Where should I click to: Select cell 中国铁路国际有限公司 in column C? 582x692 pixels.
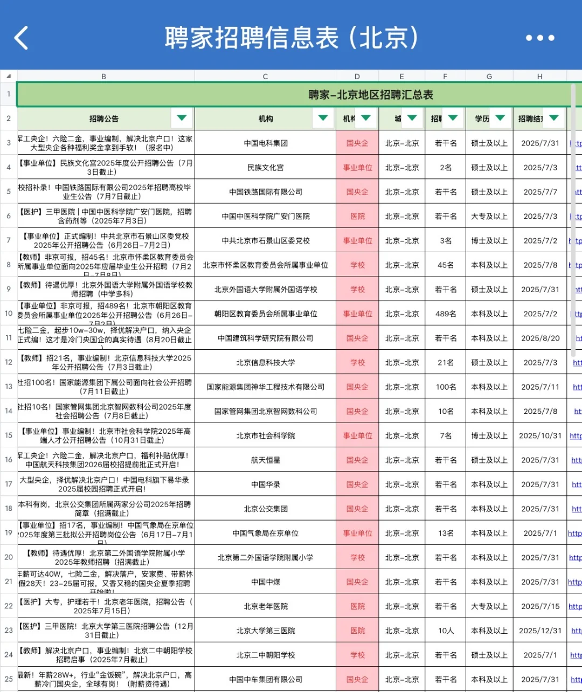(x=266, y=192)
